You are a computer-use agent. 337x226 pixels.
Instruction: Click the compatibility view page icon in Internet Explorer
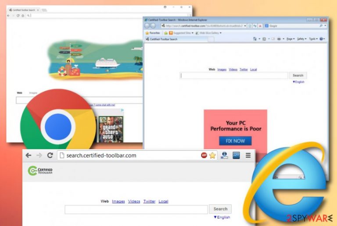250,26
